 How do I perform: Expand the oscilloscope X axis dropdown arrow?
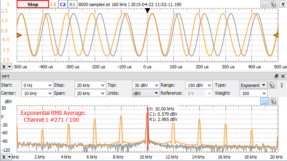(x=9, y=67)
